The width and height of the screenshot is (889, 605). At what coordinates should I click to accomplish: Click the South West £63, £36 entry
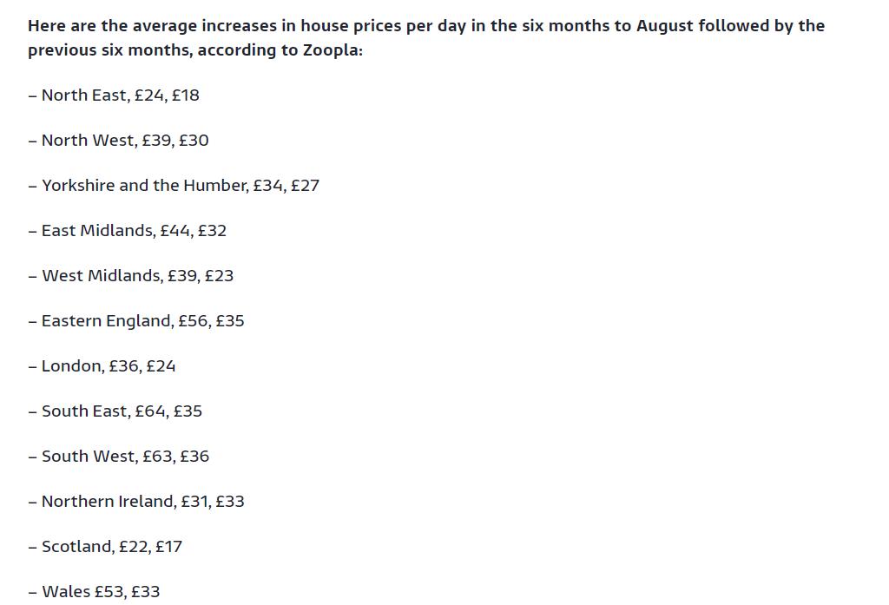pos(118,457)
